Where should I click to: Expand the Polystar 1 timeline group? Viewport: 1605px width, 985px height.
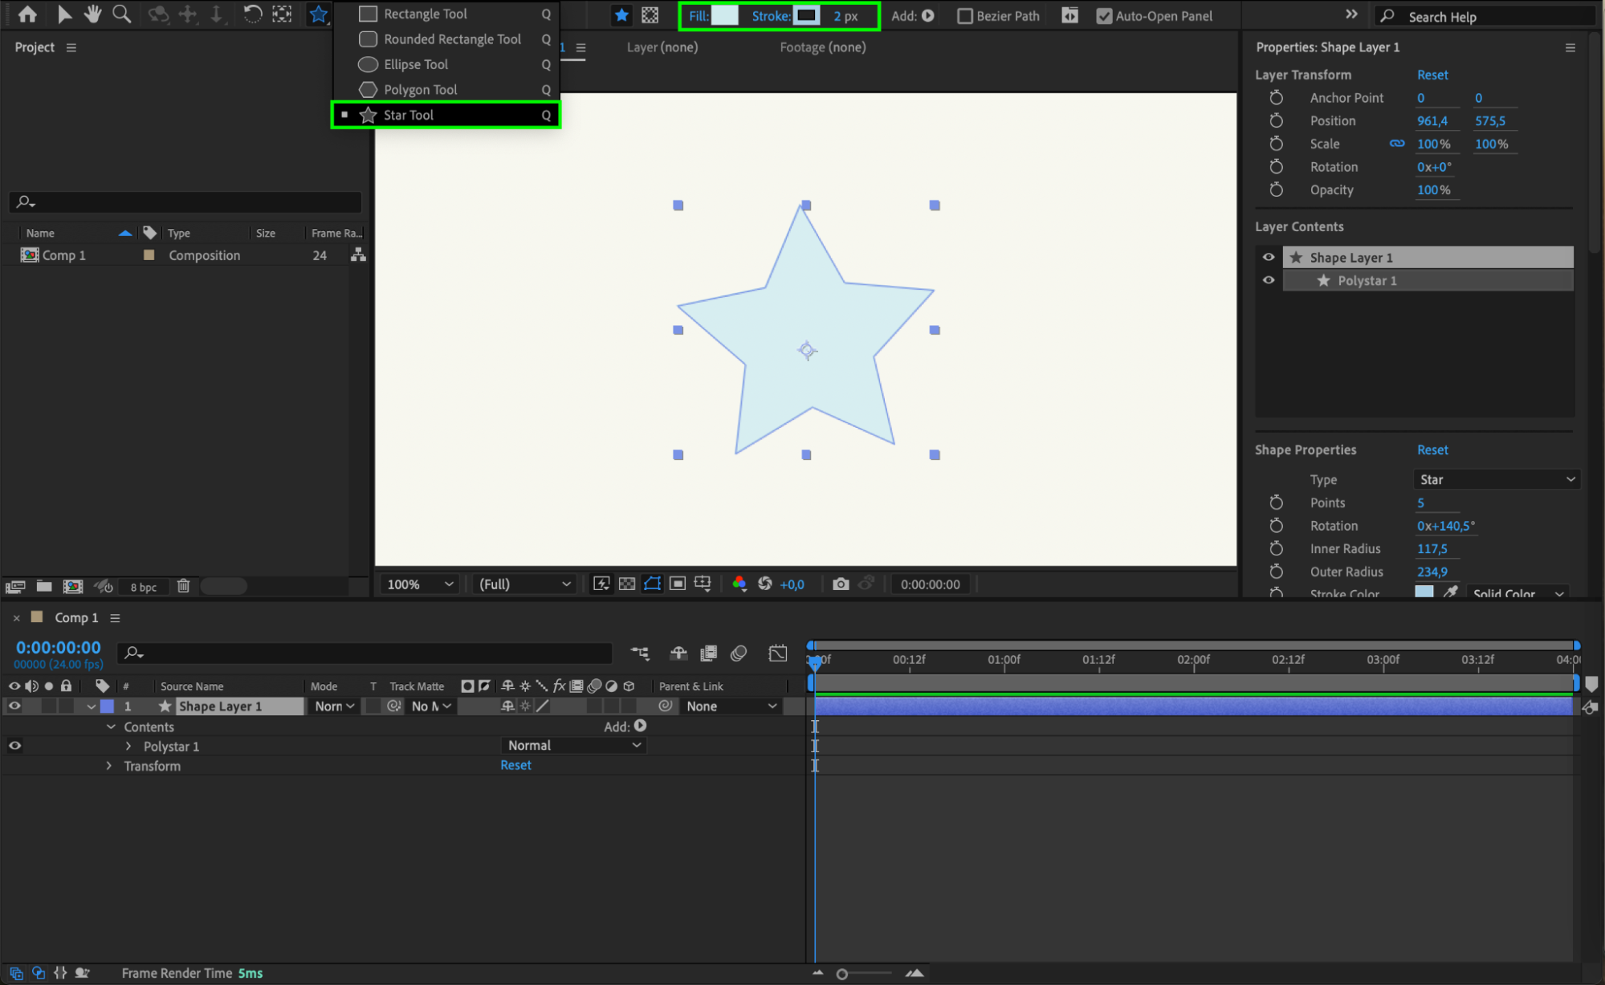[x=128, y=746]
